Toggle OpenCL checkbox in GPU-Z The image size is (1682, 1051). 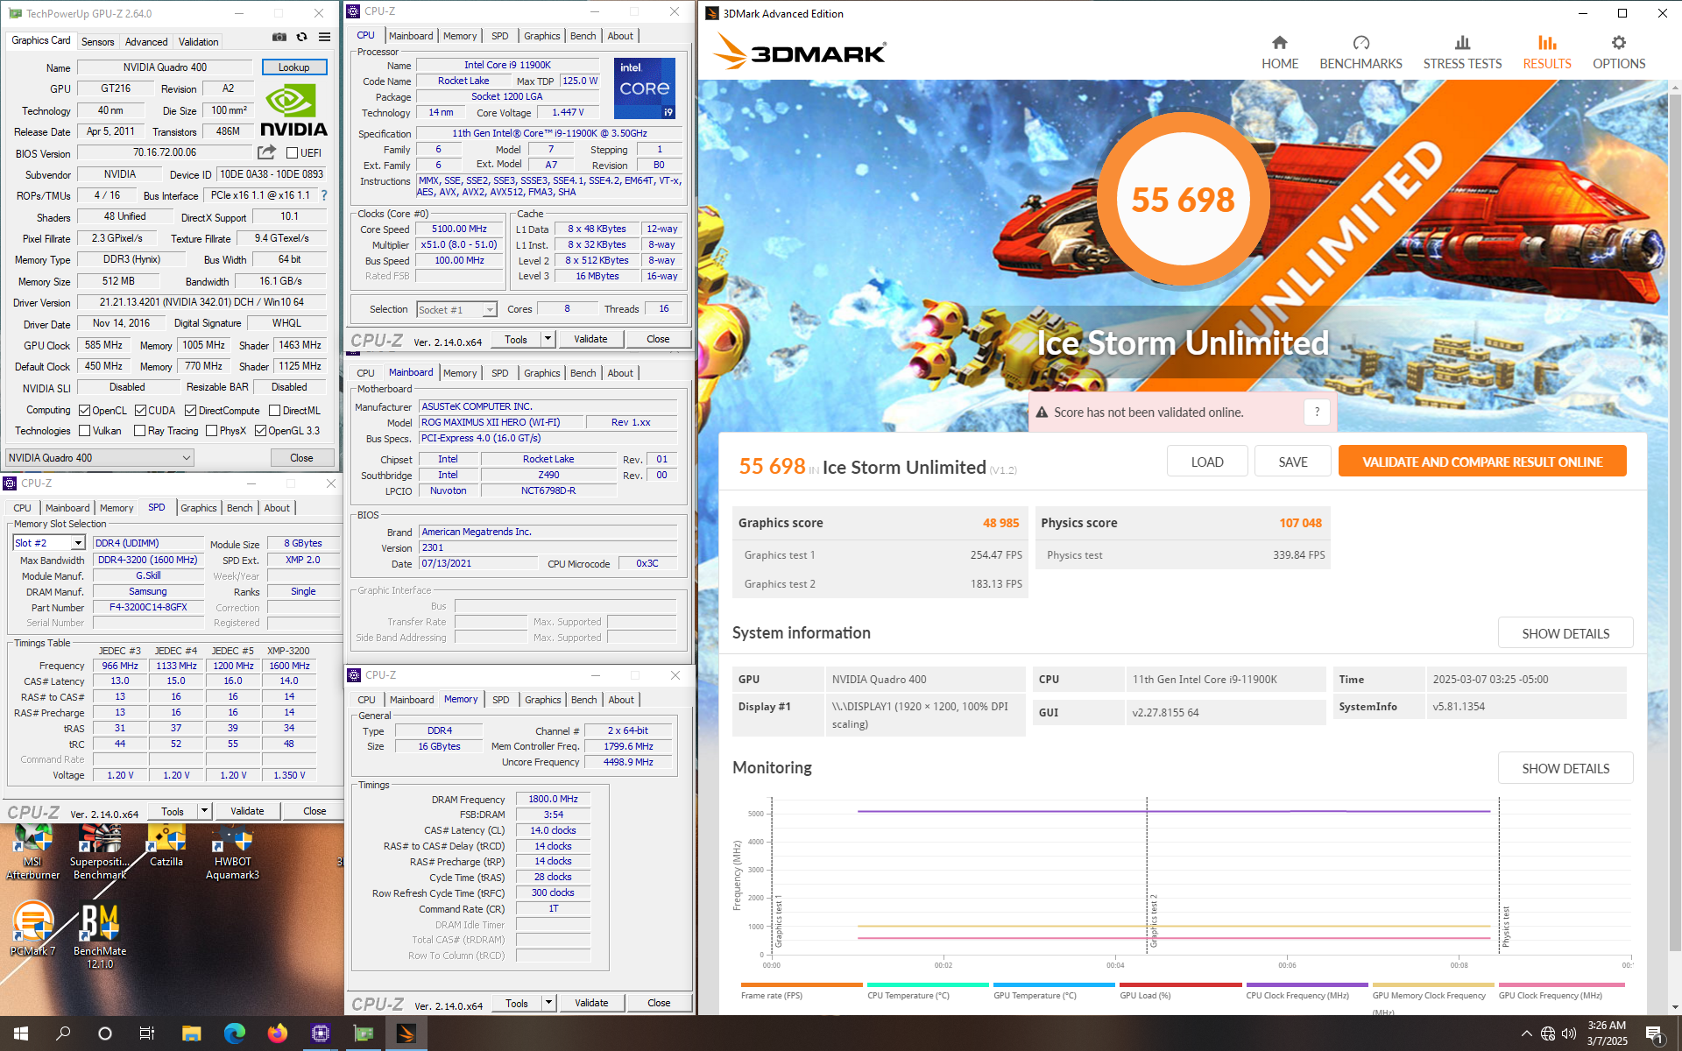point(85,410)
